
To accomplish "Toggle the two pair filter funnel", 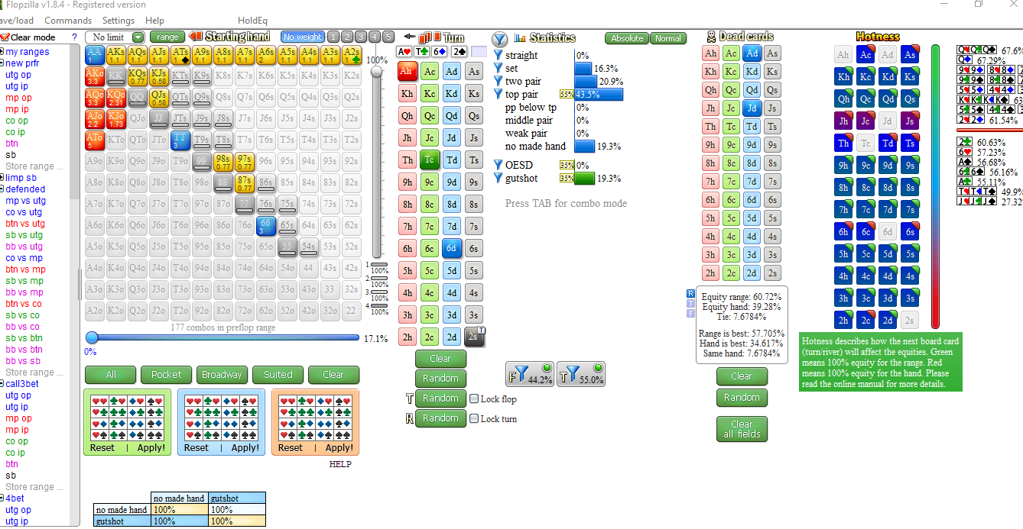I will pyautogui.click(x=499, y=81).
